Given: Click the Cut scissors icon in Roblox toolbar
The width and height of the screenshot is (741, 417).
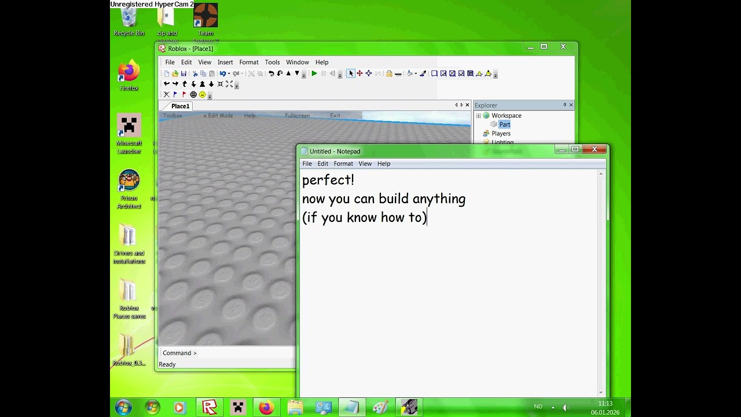Looking at the screenshot, I should pos(195,74).
